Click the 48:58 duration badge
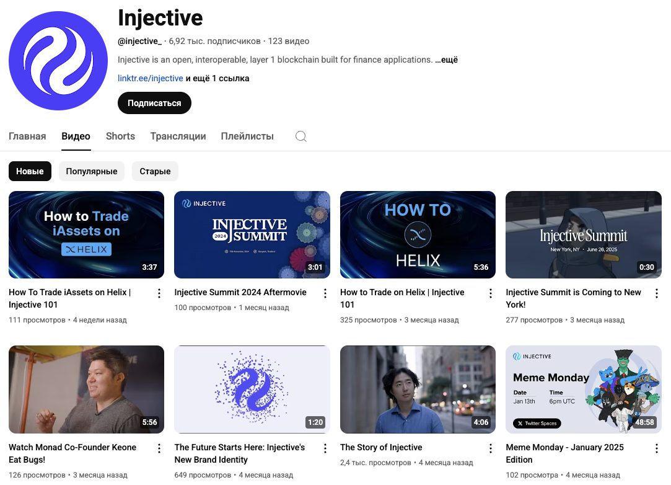Viewport: 671px width, 485px height. tap(644, 422)
